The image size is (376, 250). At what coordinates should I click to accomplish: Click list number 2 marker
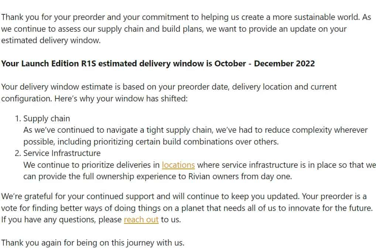coord(18,153)
